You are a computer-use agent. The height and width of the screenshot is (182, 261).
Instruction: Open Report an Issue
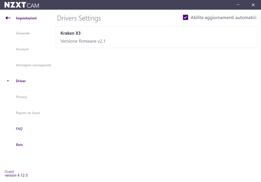(28, 113)
